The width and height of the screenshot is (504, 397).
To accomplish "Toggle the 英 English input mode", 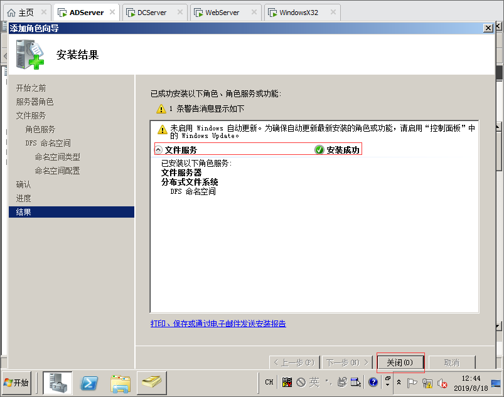I will pyautogui.click(x=314, y=382).
